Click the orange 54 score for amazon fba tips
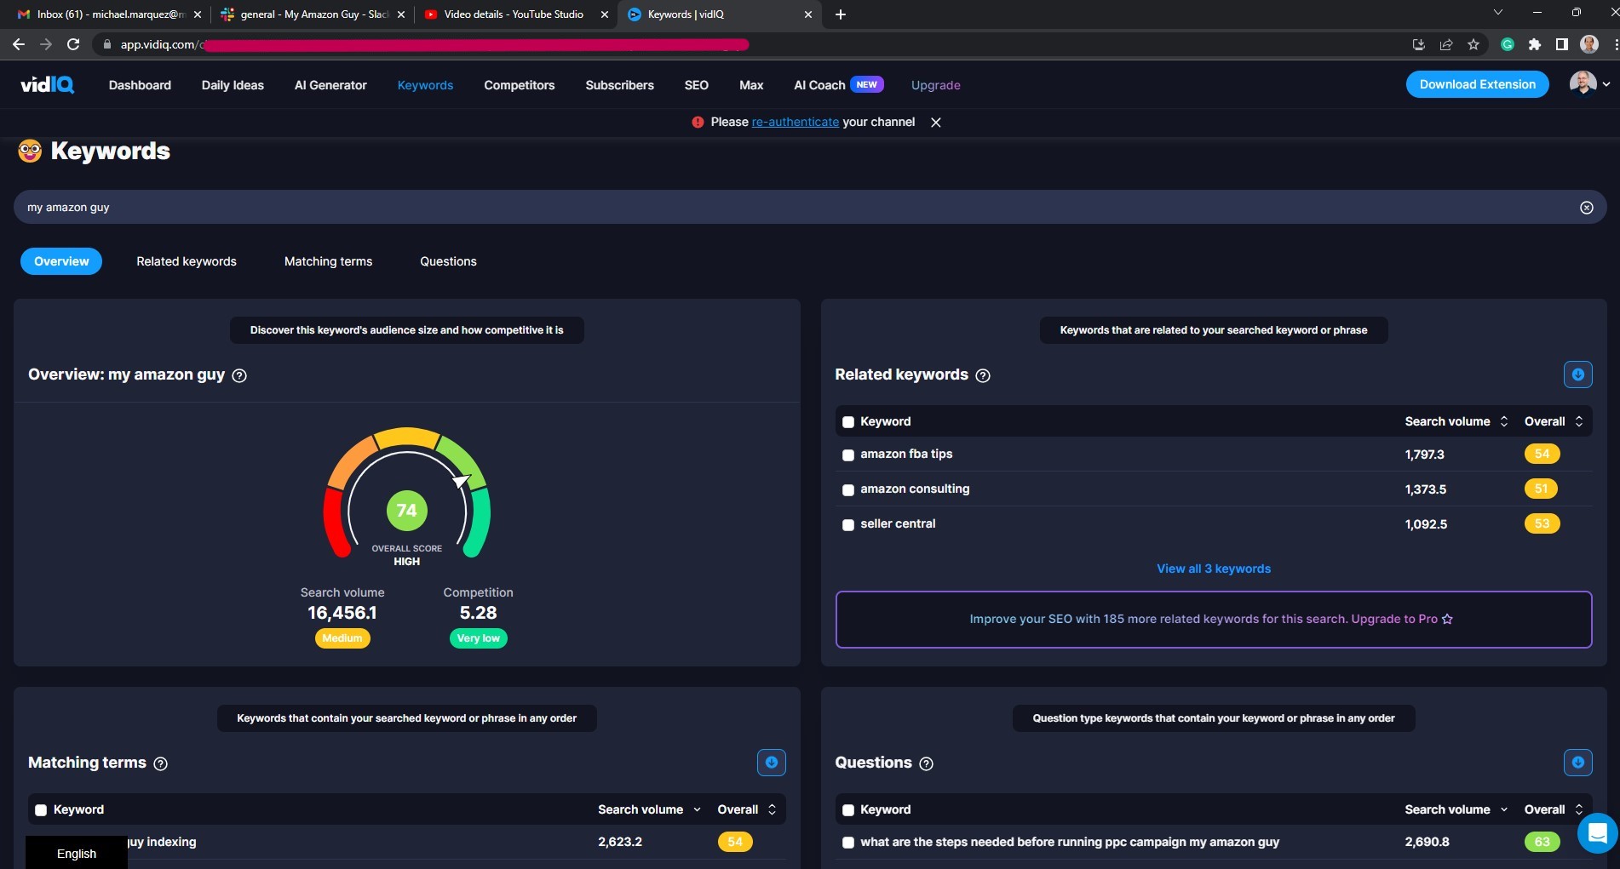Screen dimensions: 1620x869 pos(1542,454)
